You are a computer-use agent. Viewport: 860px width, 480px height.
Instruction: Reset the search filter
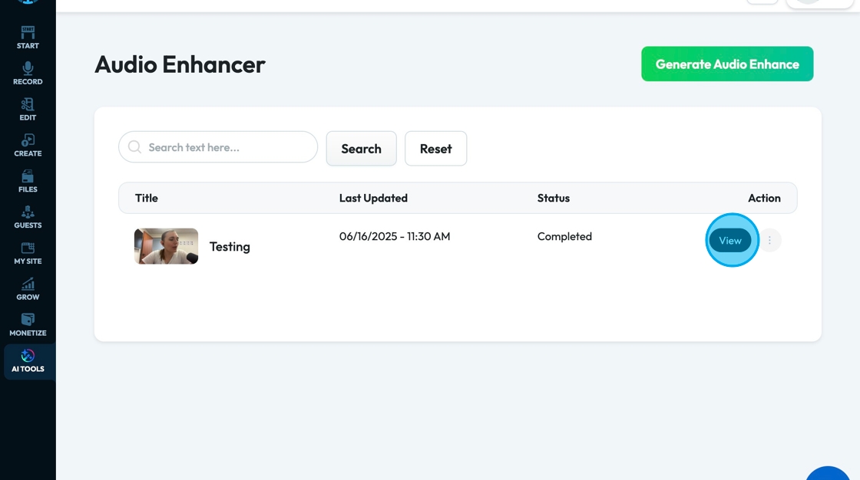[x=436, y=149]
